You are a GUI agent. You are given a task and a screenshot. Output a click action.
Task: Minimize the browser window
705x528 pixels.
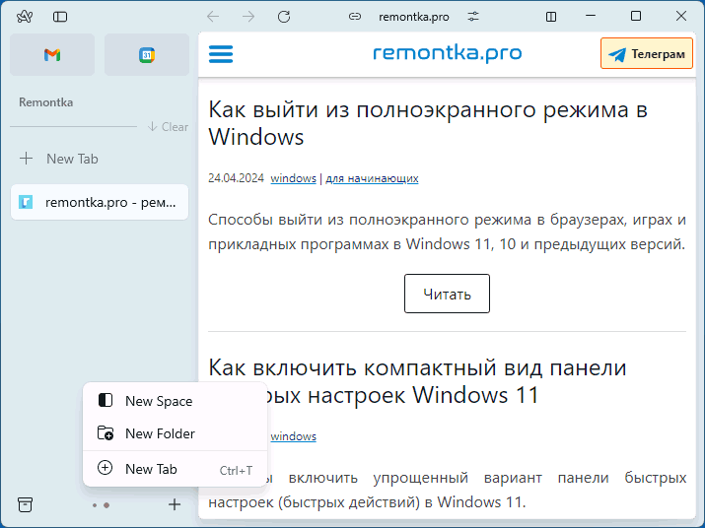[x=591, y=16]
